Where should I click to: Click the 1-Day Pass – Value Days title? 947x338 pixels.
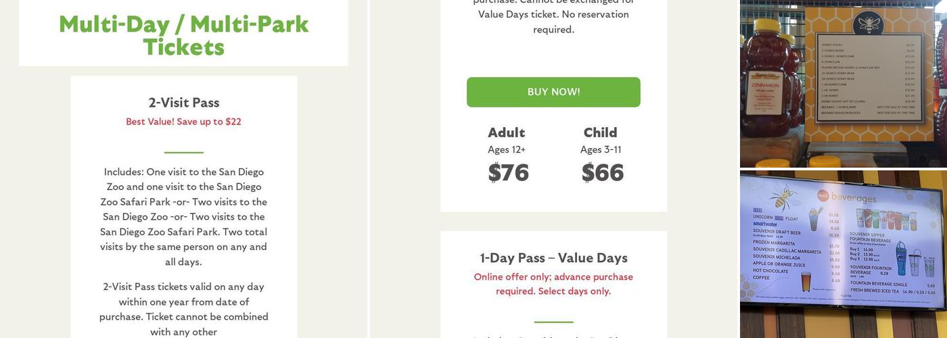553,258
